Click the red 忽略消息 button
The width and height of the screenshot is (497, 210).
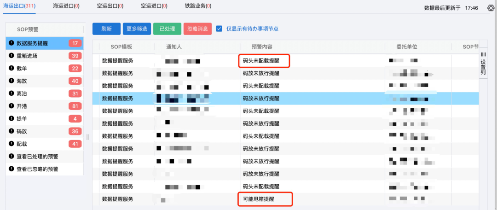click(197, 29)
